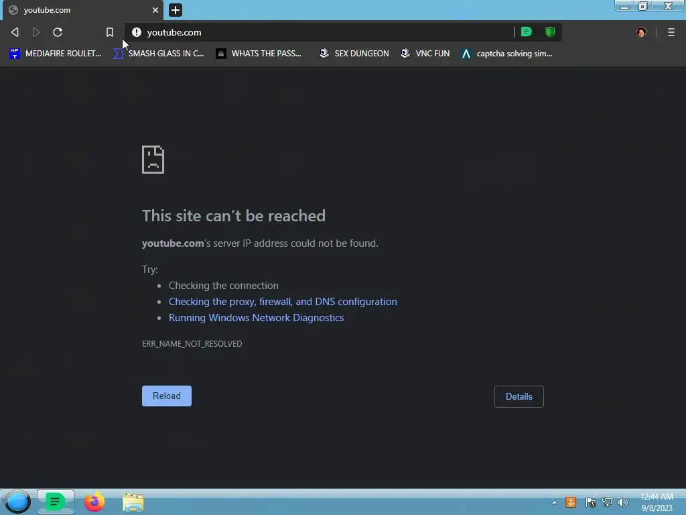Select the youtube.com tab

[83, 10]
